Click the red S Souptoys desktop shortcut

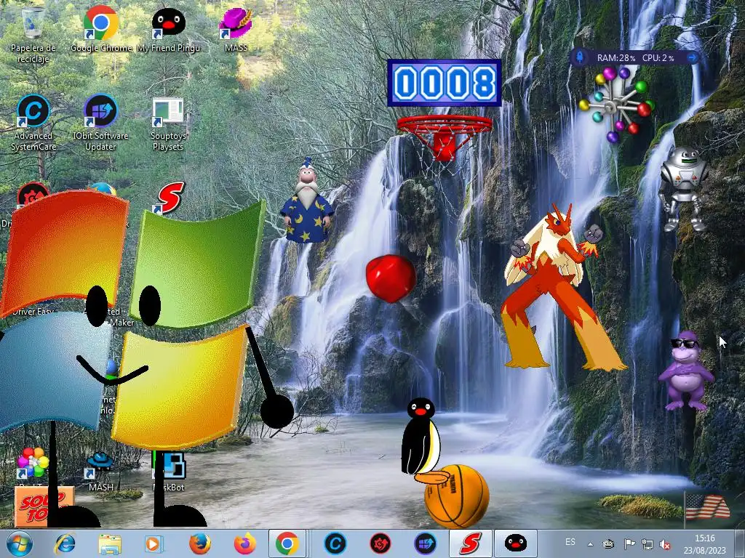169,198
